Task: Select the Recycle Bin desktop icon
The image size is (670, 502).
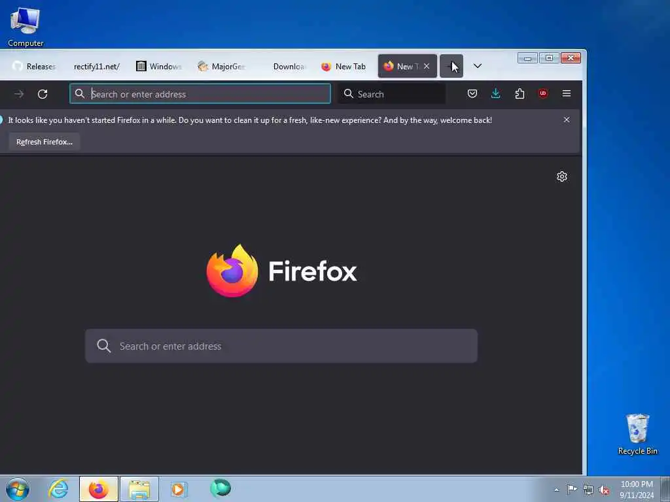Action: (x=637, y=434)
